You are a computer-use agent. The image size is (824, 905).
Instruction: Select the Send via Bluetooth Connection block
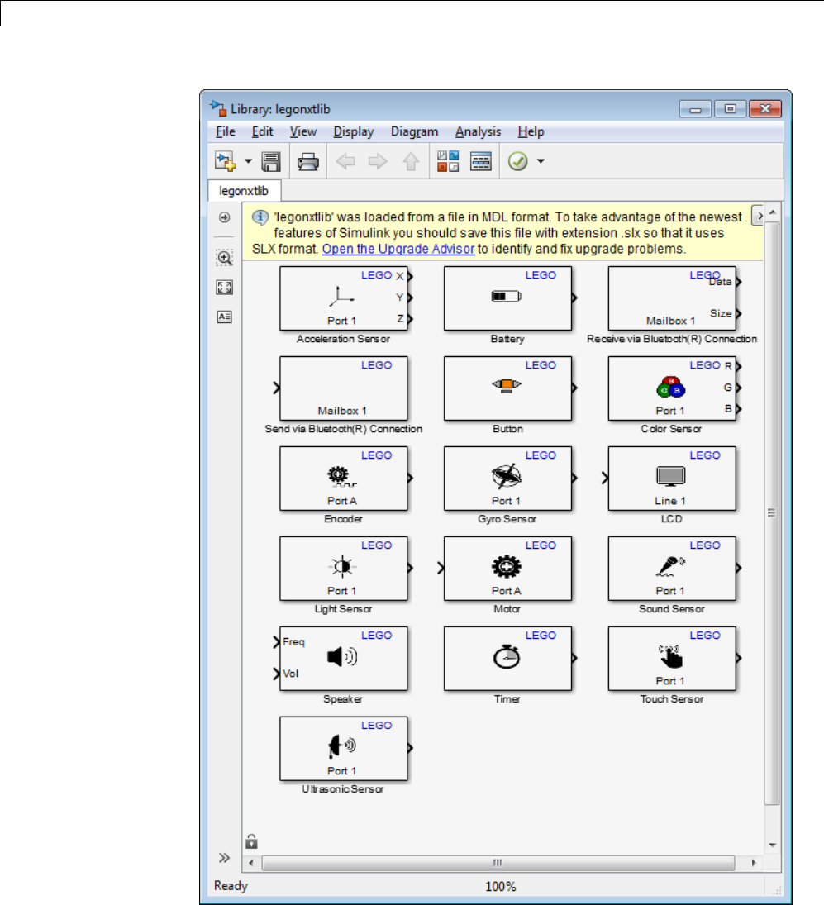343,388
